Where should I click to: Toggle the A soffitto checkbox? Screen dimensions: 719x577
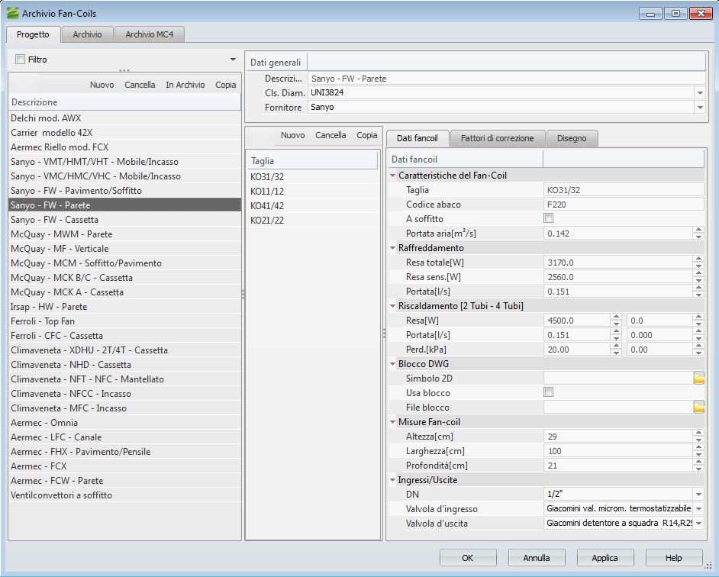click(548, 219)
